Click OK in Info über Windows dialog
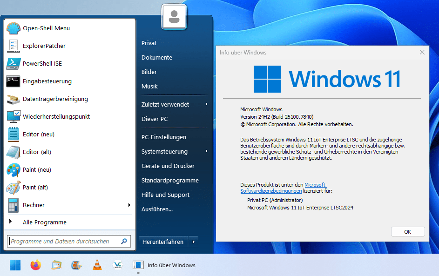The width and height of the screenshot is (439, 276). click(x=408, y=232)
